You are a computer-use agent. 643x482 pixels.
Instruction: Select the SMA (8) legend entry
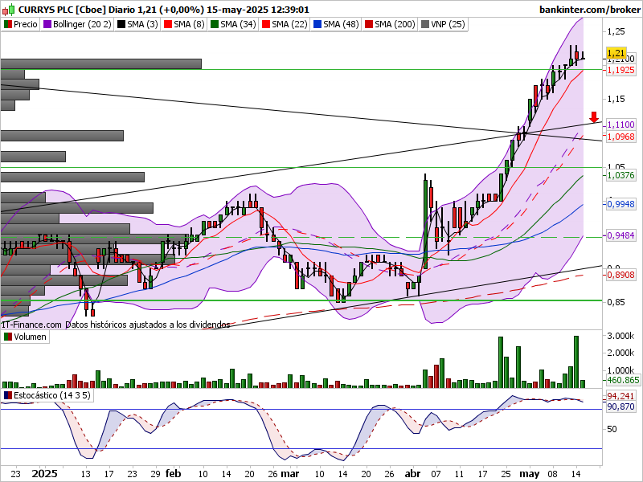pyautogui.click(x=184, y=24)
